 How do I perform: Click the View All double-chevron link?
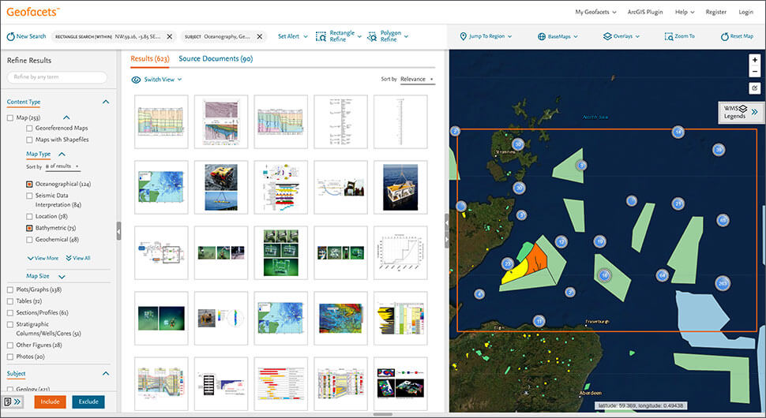(78, 258)
